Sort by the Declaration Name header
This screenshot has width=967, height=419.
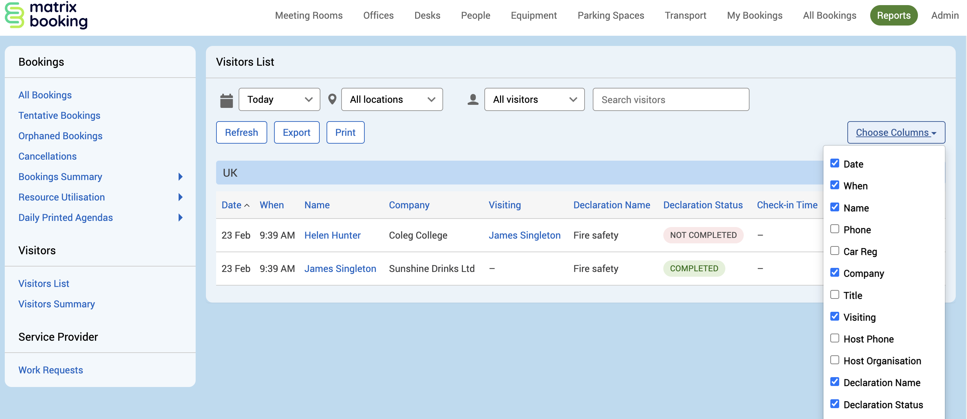coord(611,205)
